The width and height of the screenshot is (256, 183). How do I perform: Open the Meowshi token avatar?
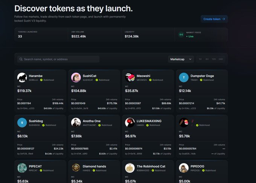[x=130, y=77]
